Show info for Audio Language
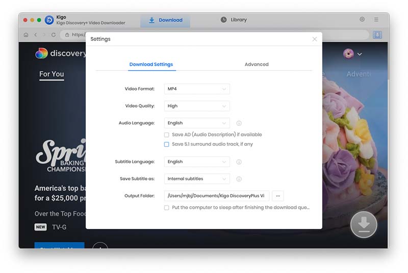 (239, 123)
